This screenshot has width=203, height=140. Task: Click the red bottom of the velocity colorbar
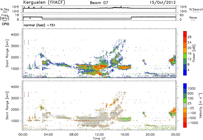coord(185,125)
